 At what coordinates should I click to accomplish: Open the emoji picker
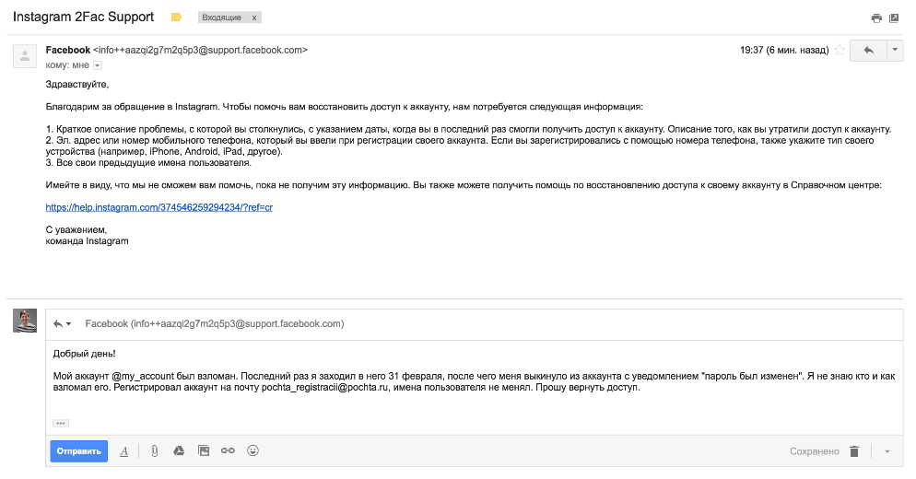[252, 450]
